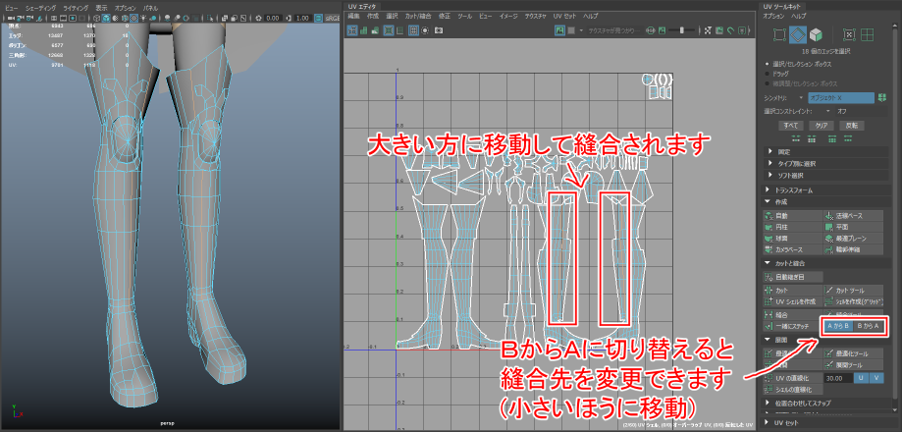Image resolution: width=902 pixels, height=432 pixels.
Task: Click the checkered pattern icon in the viewport toolbar
Action: pyautogui.click(x=133, y=18)
